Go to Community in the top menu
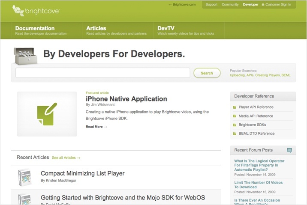 pos(230,5)
